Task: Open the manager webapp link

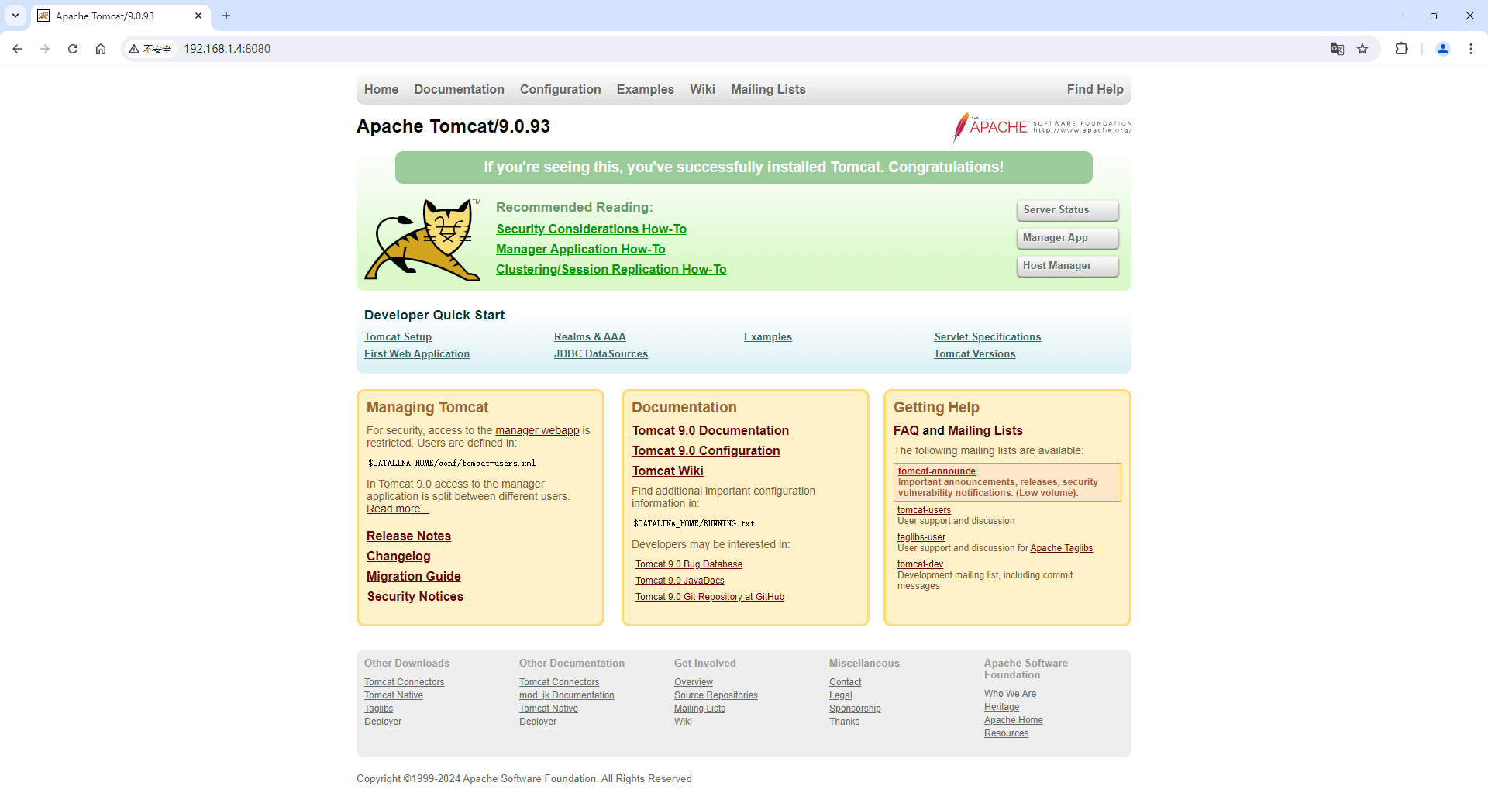Action: tap(537, 431)
